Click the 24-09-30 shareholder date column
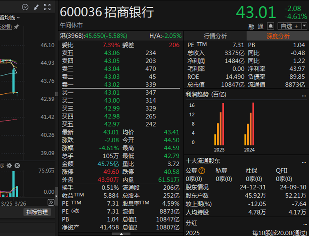Screen dimensions: 309x236 293,187
